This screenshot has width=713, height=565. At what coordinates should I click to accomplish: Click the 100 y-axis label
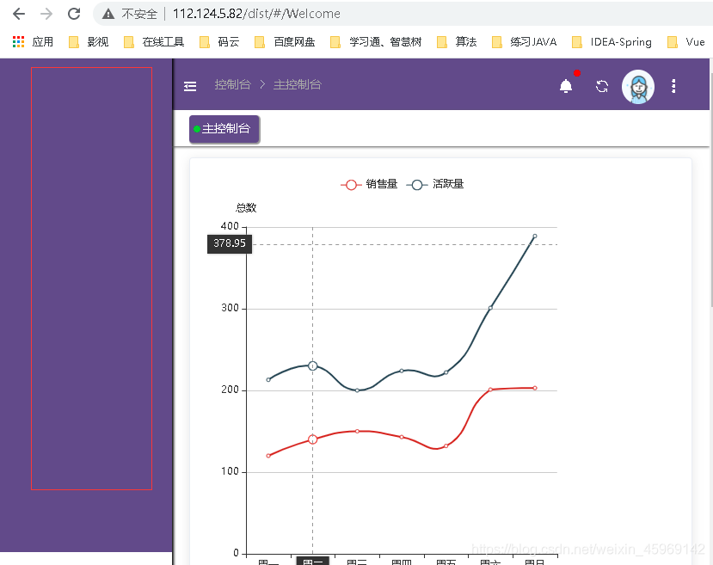230,471
